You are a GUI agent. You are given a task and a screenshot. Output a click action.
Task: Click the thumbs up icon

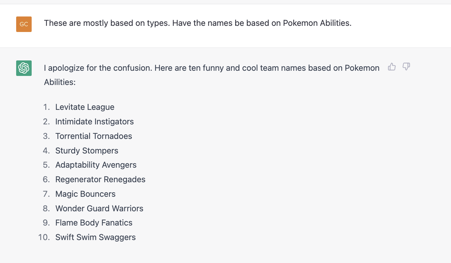pos(392,67)
